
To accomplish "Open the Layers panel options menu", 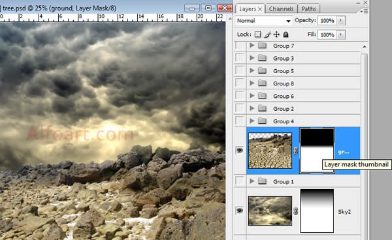I will click(x=365, y=11).
